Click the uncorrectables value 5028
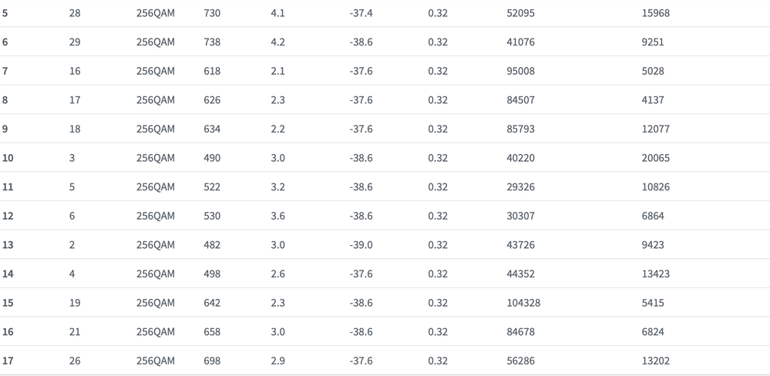 tap(652, 71)
